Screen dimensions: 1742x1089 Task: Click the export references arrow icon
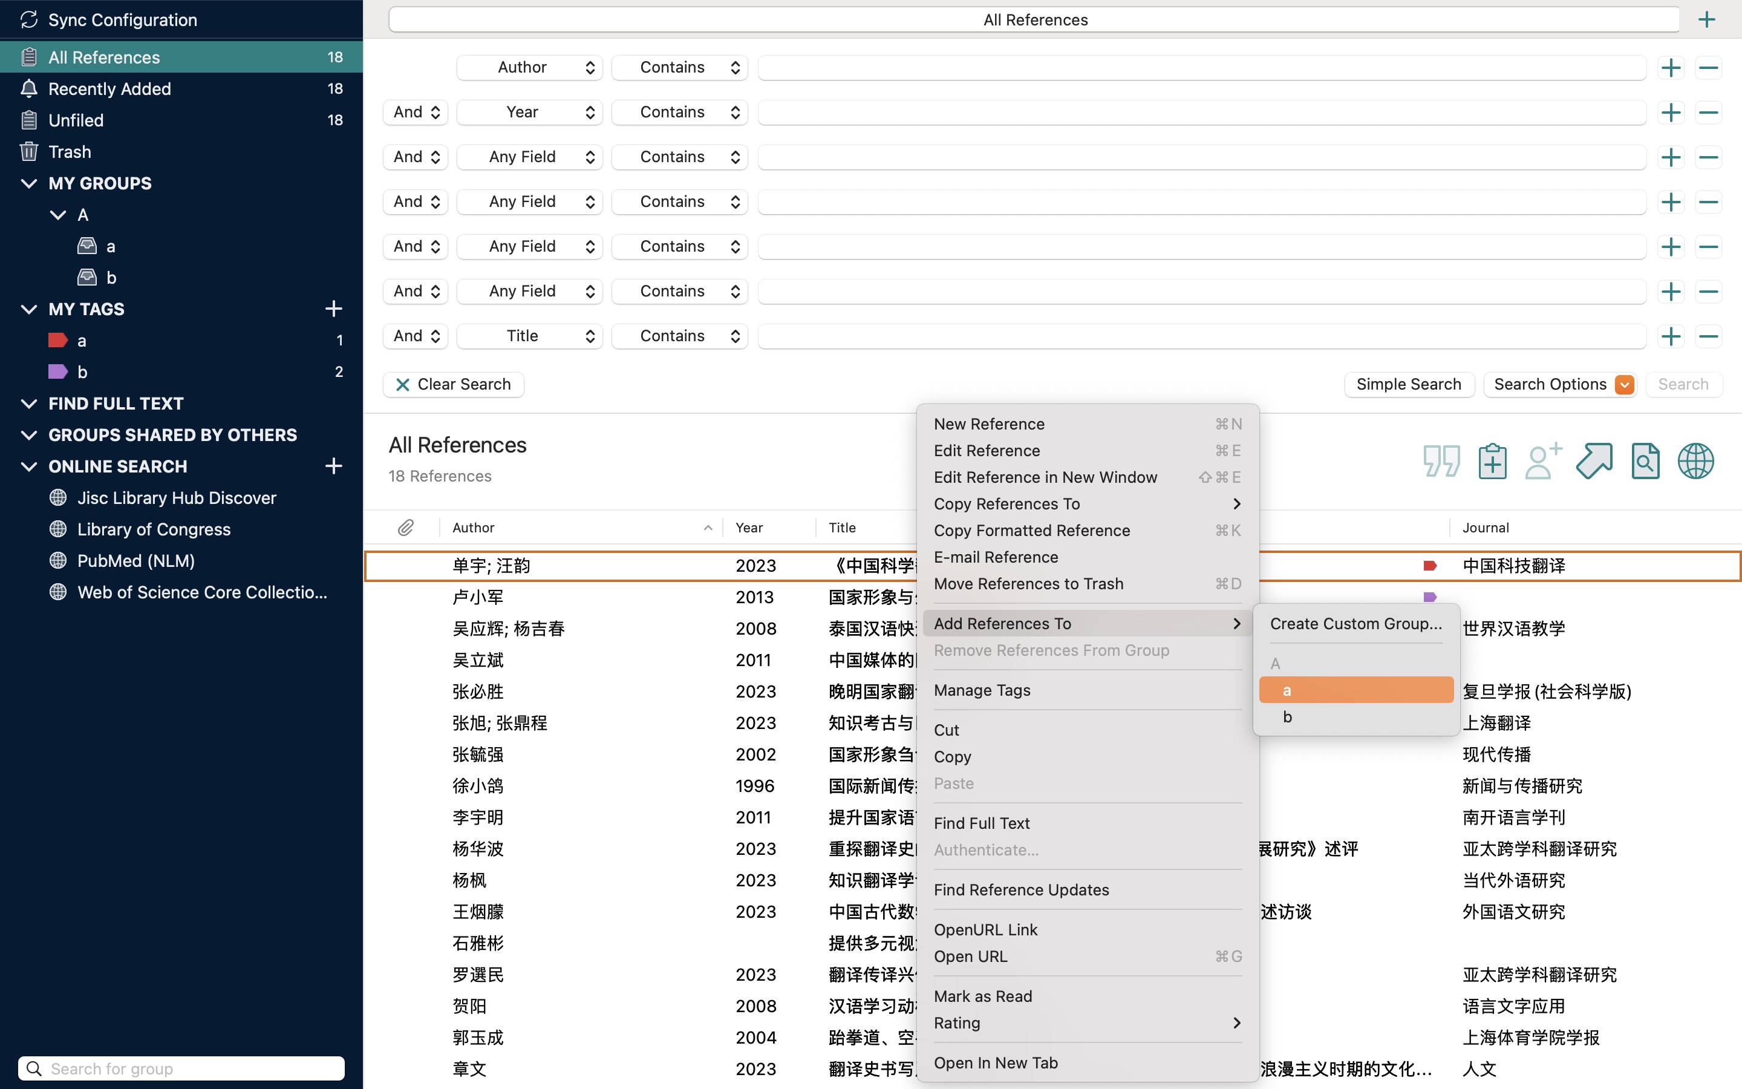coord(1594,461)
